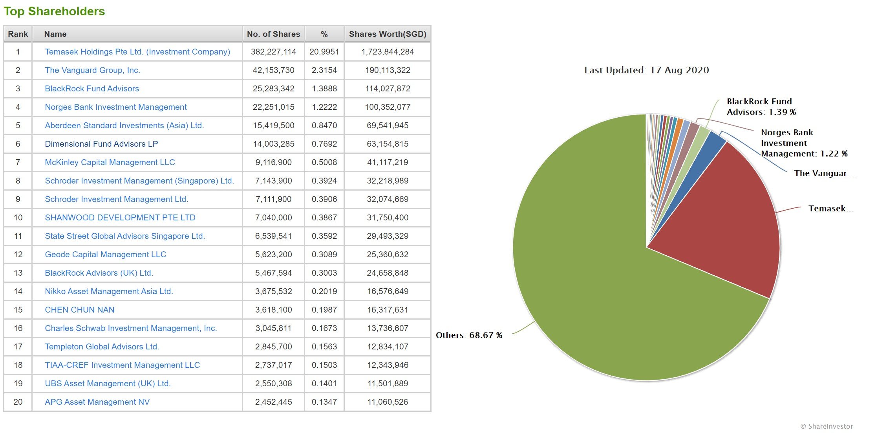Image resolution: width=876 pixels, height=440 pixels.
Task: Click the shares worth value 63,154,815
Action: click(388, 144)
